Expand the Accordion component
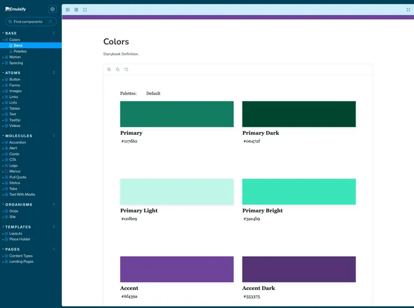The width and height of the screenshot is (414, 308). point(17,143)
